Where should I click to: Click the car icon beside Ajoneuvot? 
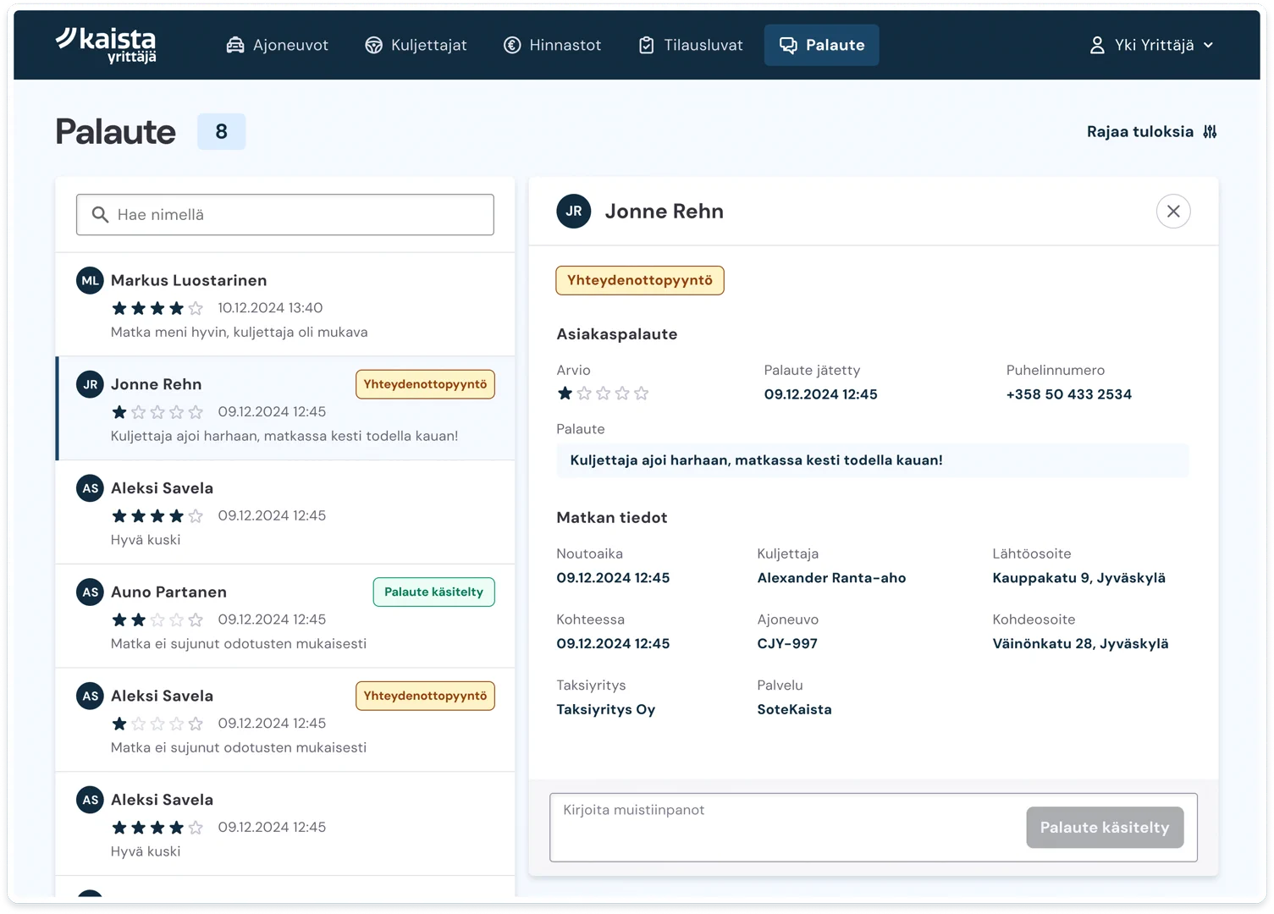pyautogui.click(x=235, y=45)
